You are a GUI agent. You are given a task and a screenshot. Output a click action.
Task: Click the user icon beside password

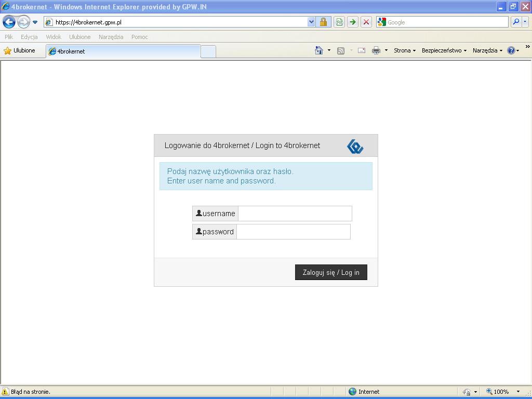(x=199, y=231)
